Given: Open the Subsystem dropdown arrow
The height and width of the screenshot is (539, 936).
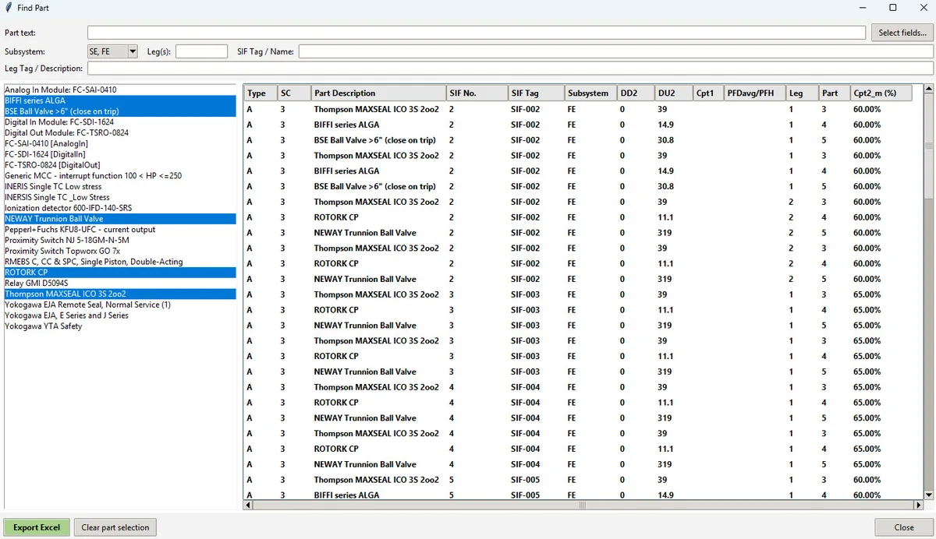Looking at the screenshot, I should pyautogui.click(x=132, y=51).
